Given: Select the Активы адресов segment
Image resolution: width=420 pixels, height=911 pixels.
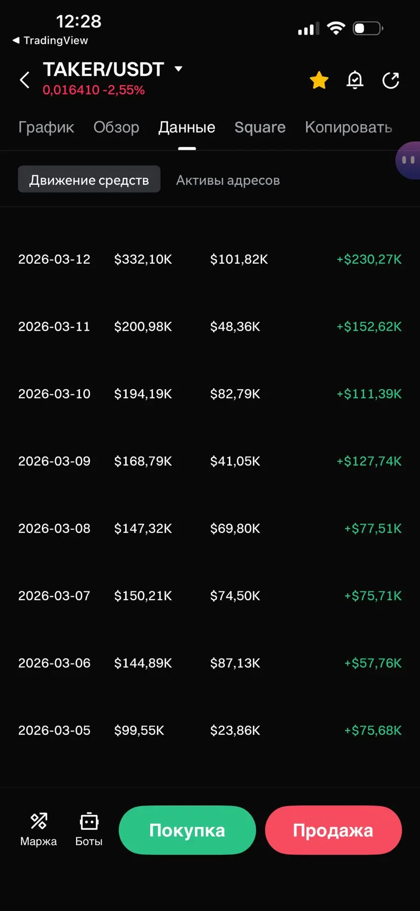Looking at the screenshot, I should point(228,180).
